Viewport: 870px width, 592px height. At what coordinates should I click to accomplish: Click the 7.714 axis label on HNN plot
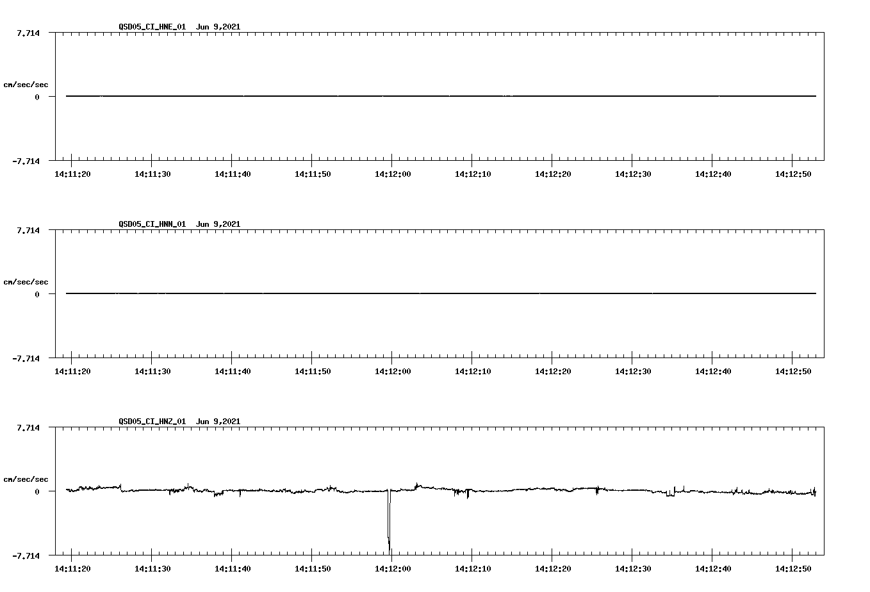(28, 230)
